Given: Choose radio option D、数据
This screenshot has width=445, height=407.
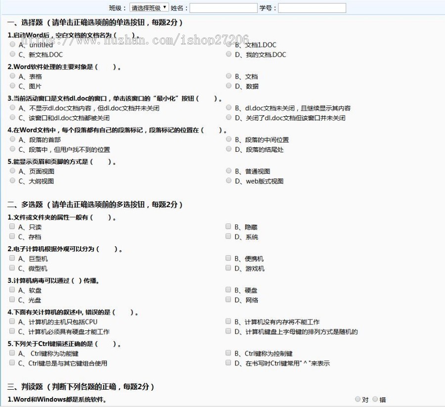Looking at the screenshot, I should [x=229, y=86].
